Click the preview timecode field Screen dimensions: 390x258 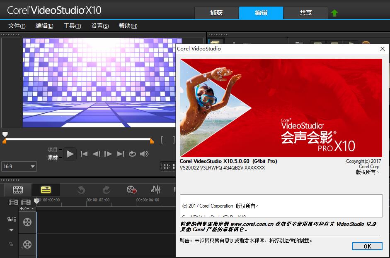point(168,167)
